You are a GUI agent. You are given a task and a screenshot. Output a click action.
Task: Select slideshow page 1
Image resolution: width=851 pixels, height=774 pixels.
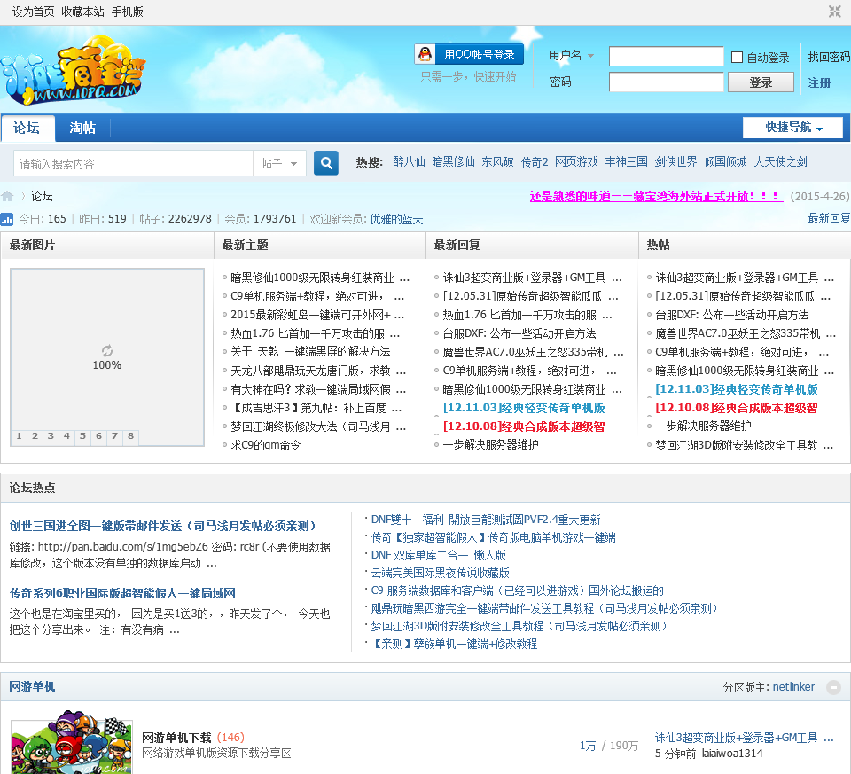[19, 436]
